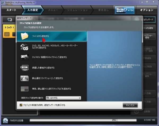Maximize the TMPGEnc Authoring Works window
The width and height of the screenshot is (159, 126).
pyautogui.click(x=147, y=2)
